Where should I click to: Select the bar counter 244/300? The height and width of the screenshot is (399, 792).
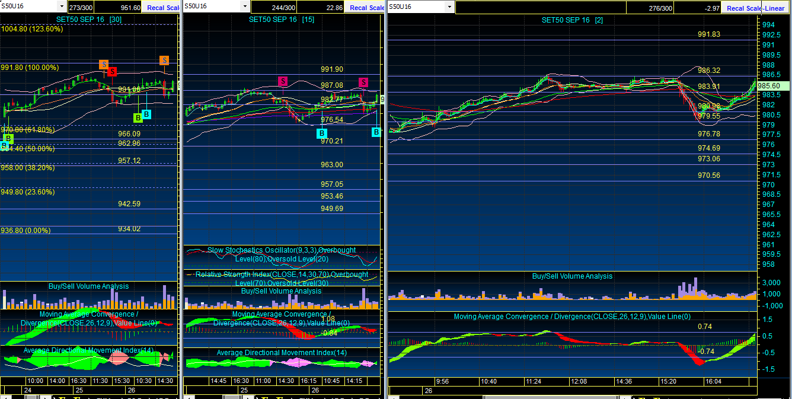284,8
